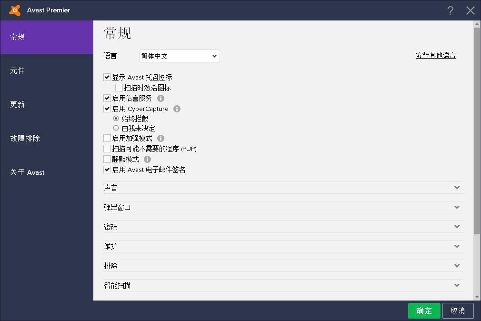
Task: Show info tooltip for 启用加强模式
Action: click(160, 139)
